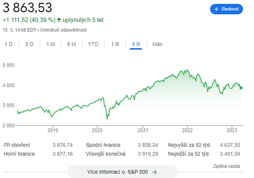The width and height of the screenshot is (254, 178).
Task: Click the 2 000 y-axis label
Action: (x=8, y=126)
